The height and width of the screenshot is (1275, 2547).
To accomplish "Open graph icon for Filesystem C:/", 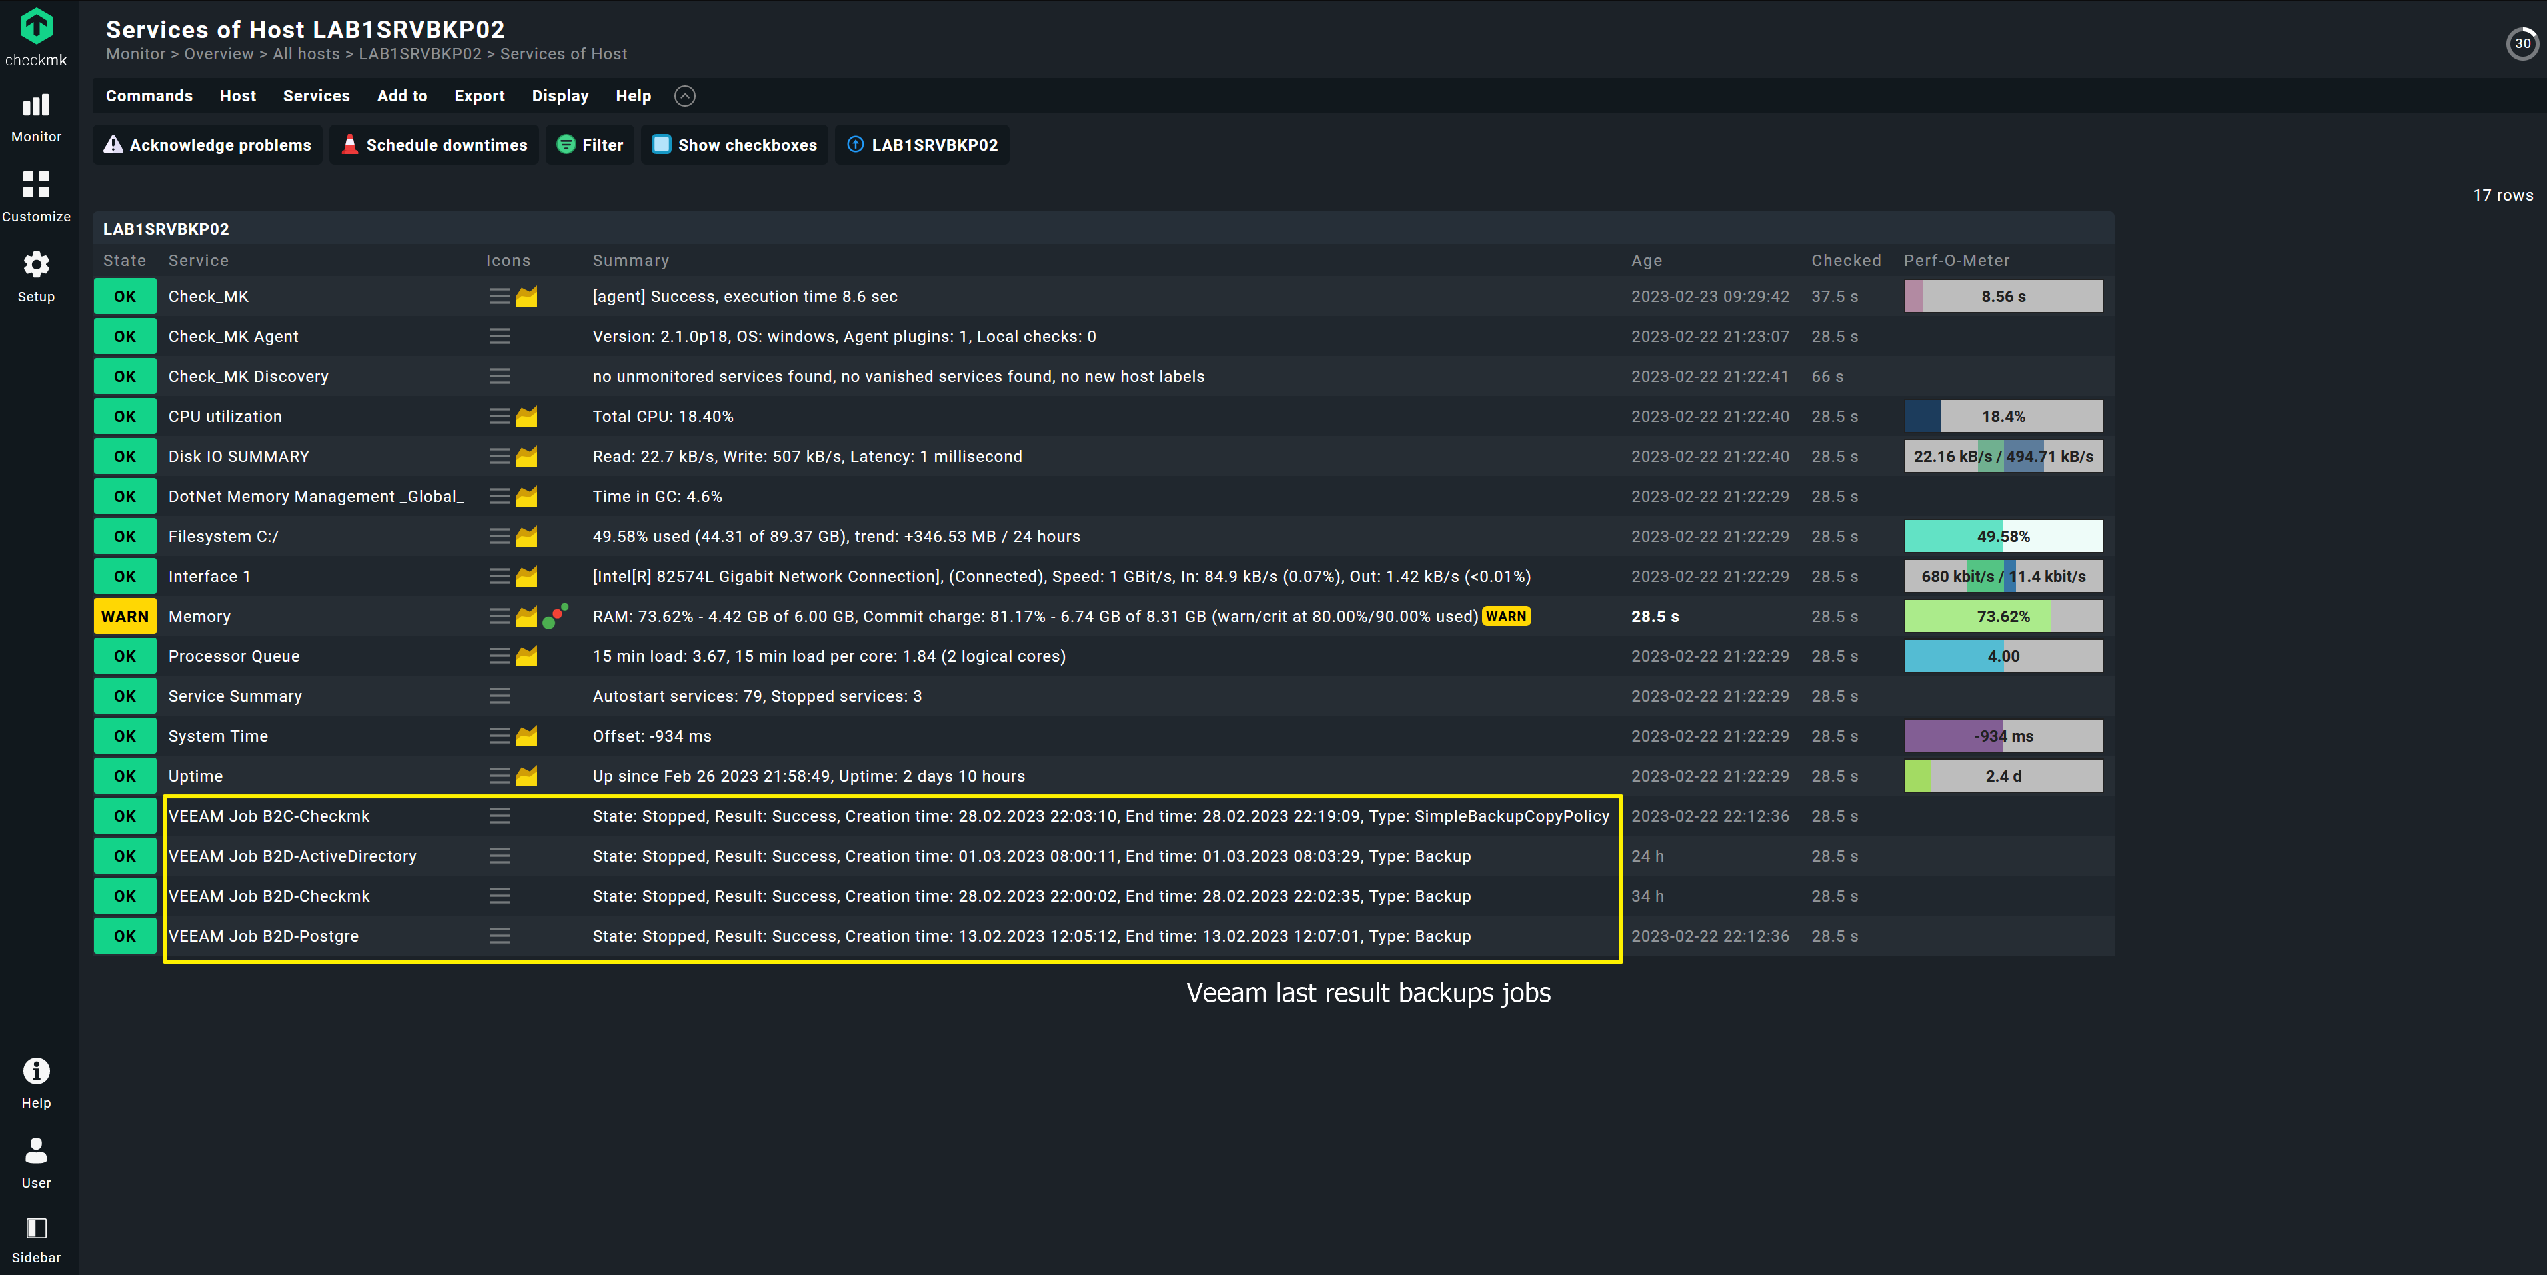I will (527, 536).
